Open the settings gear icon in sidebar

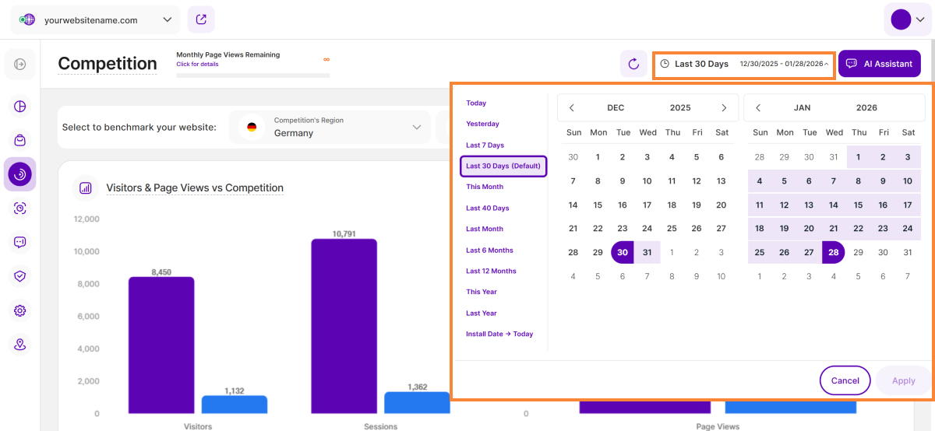(x=20, y=310)
